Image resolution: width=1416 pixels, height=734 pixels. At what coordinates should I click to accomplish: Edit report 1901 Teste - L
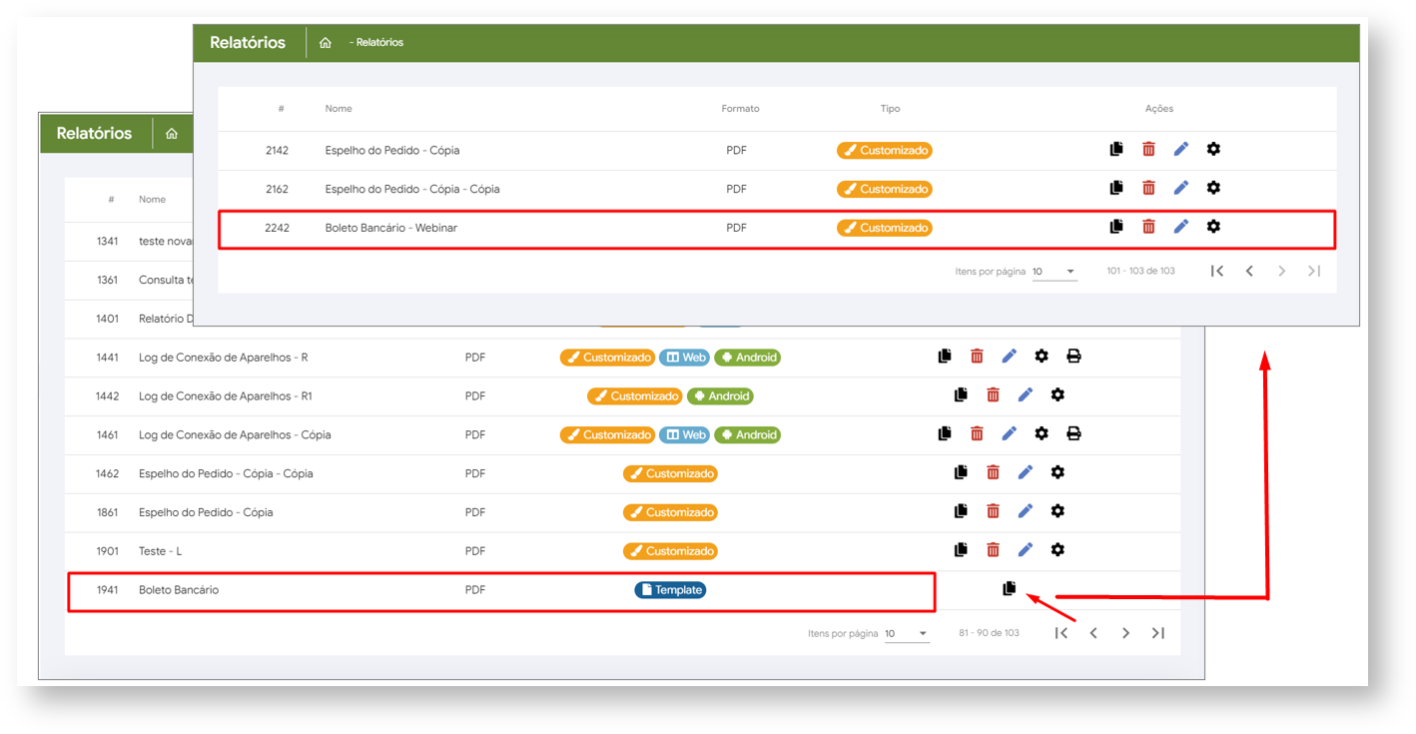tap(1026, 550)
